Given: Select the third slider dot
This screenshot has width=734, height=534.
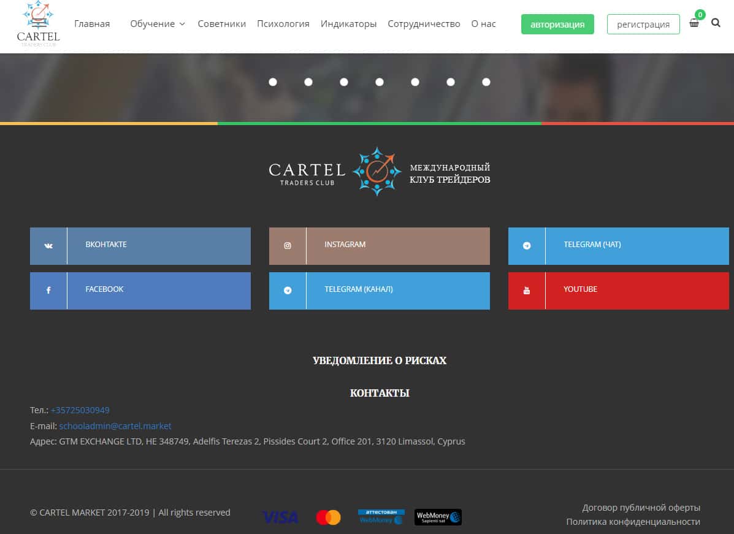Looking at the screenshot, I should [344, 82].
